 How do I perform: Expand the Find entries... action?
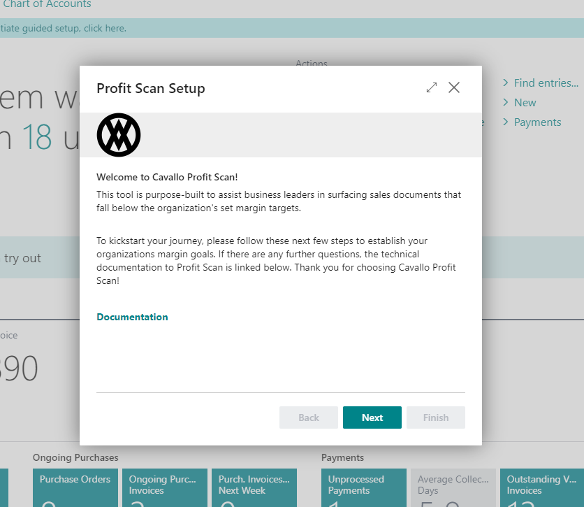pyautogui.click(x=545, y=83)
